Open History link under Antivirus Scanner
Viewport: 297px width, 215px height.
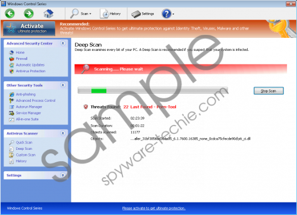[x=21, y=161]
